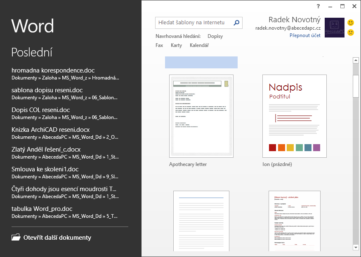Select the Kalendář suggested search

tap(199, 45)
